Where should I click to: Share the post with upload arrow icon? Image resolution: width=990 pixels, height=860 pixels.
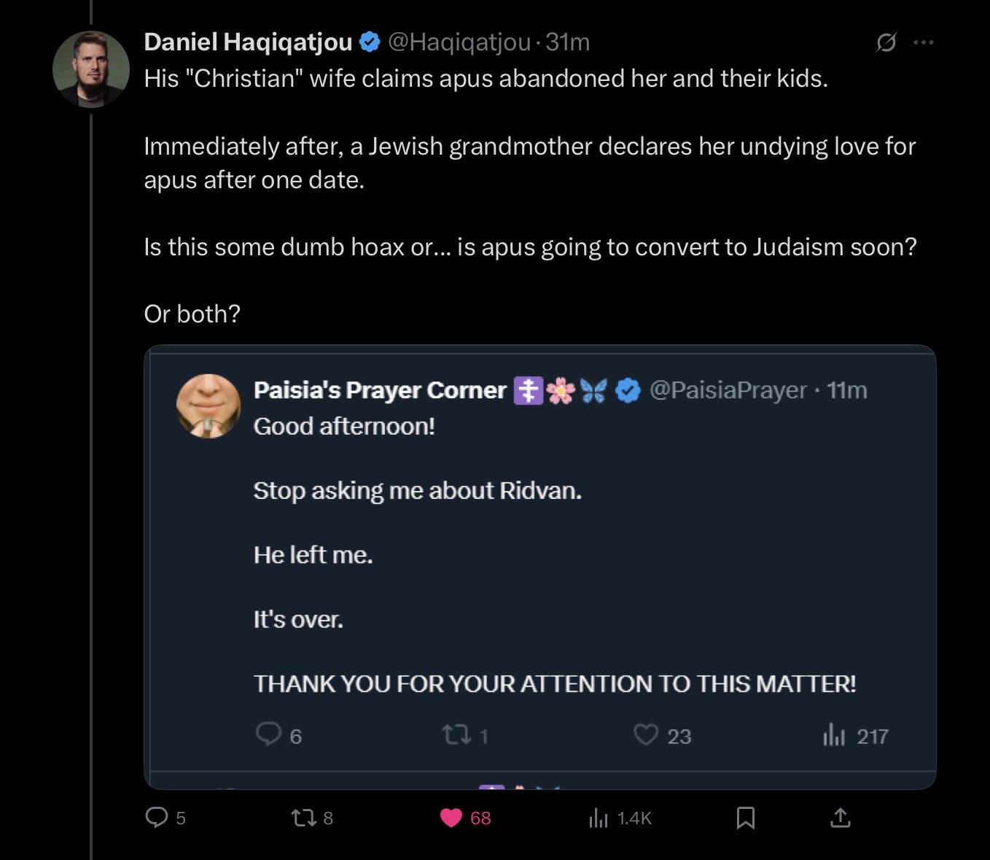click(841, 818)
